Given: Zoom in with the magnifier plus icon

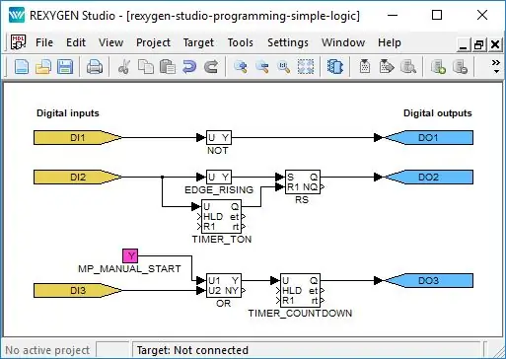Looking at the screenshot, I should pyautogui.click(x=241, y=67).
